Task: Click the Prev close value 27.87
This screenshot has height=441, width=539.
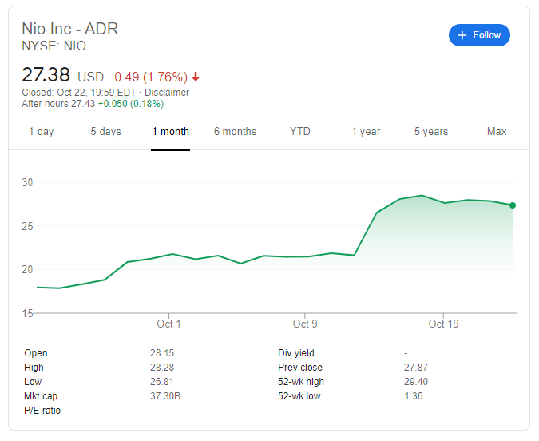Action: tap(416, 367)
